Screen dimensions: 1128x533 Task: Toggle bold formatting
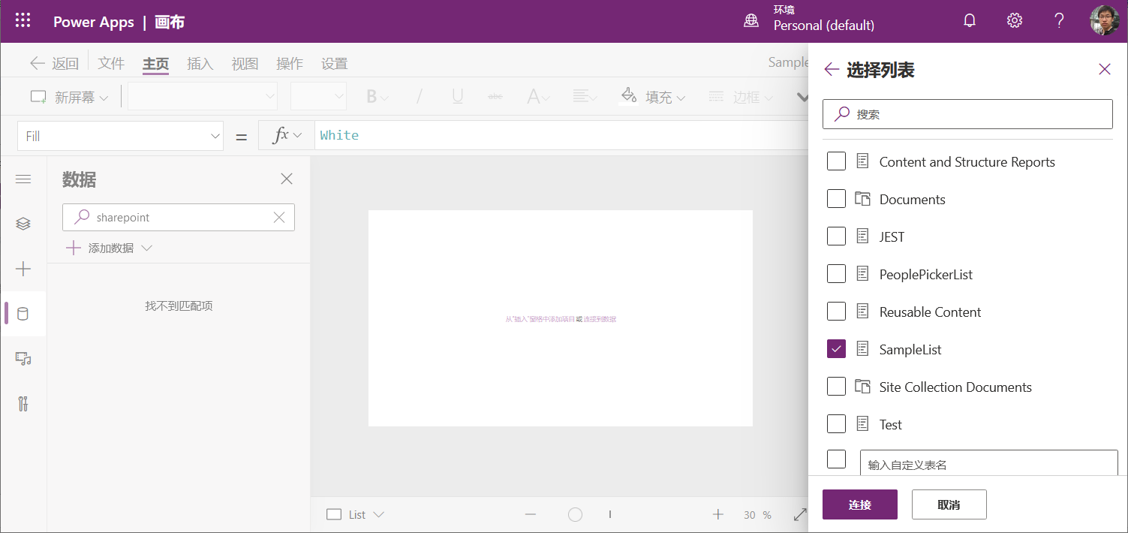[x=371, y=97]
